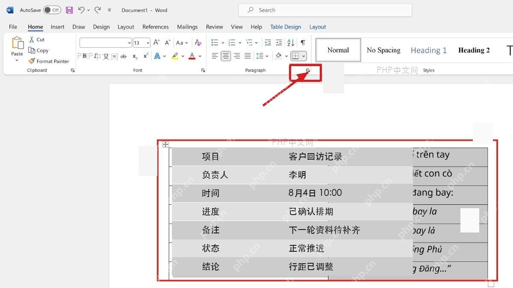Expand the Paste options arrow
Screen dimensions: 513x288
(x=17, y=60)
